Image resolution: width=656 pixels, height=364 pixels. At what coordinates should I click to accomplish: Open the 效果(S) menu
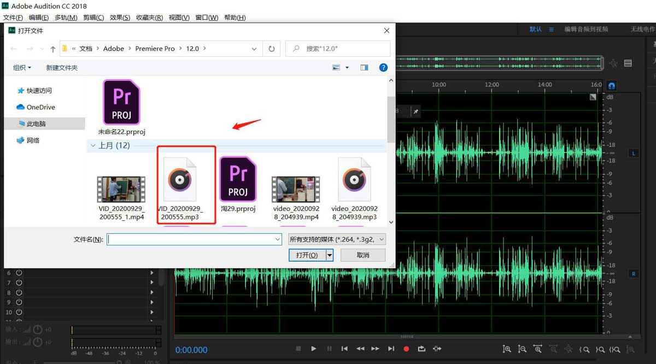click(120, 17)
